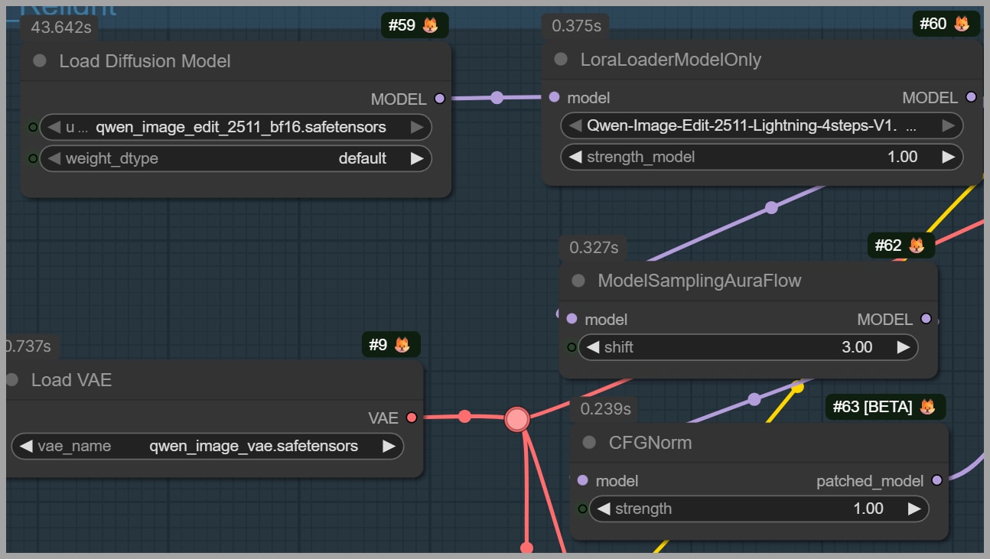Open the weight_dtype dropdown
Screen dimensions: 990x559
coord(235,159)
